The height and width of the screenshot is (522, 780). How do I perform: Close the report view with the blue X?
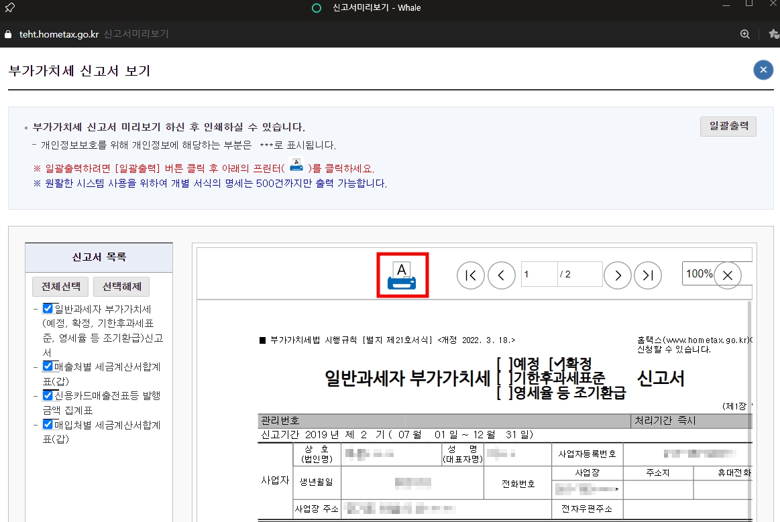point(763,69)
